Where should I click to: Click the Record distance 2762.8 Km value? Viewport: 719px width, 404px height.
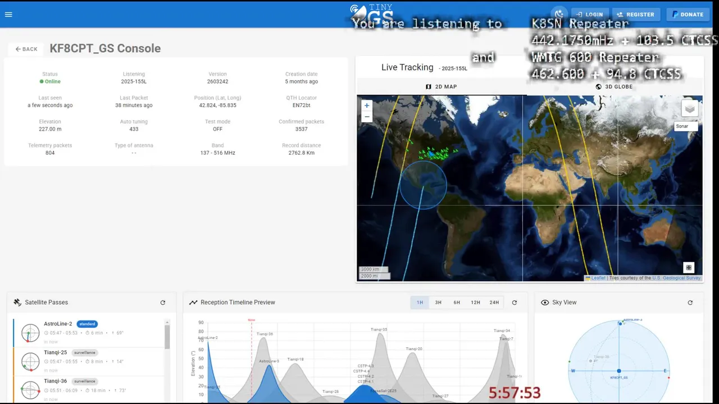(x=301, y=153)
